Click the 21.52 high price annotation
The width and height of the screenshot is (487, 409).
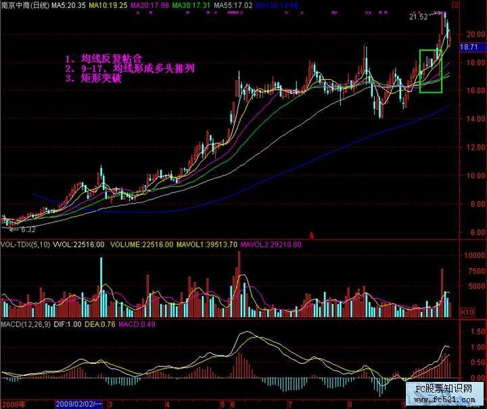coord(419,18)
